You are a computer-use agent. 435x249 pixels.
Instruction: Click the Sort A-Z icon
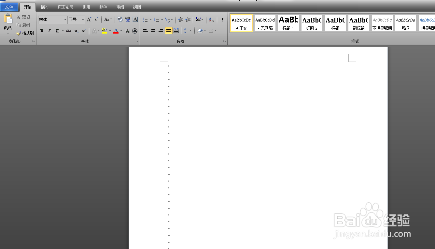212,20
